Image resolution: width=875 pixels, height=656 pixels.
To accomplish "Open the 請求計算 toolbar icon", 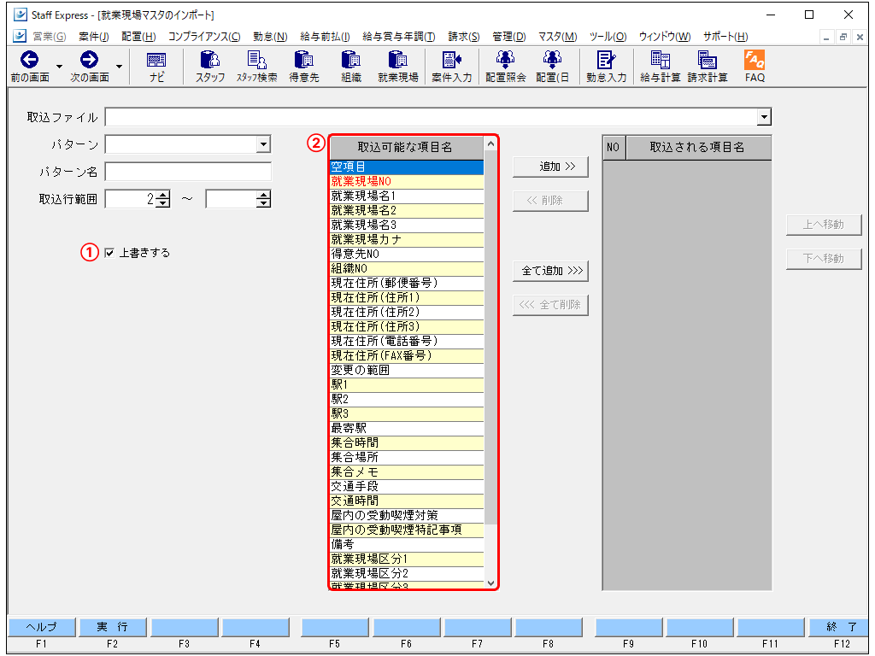I will coord(707,61).
